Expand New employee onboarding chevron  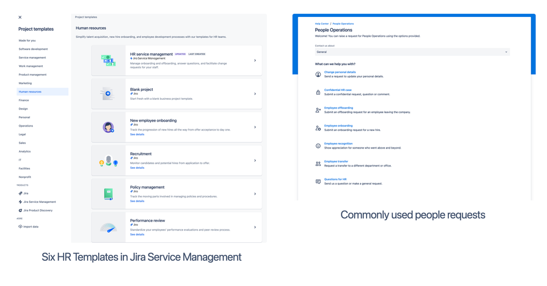point(255,127)
